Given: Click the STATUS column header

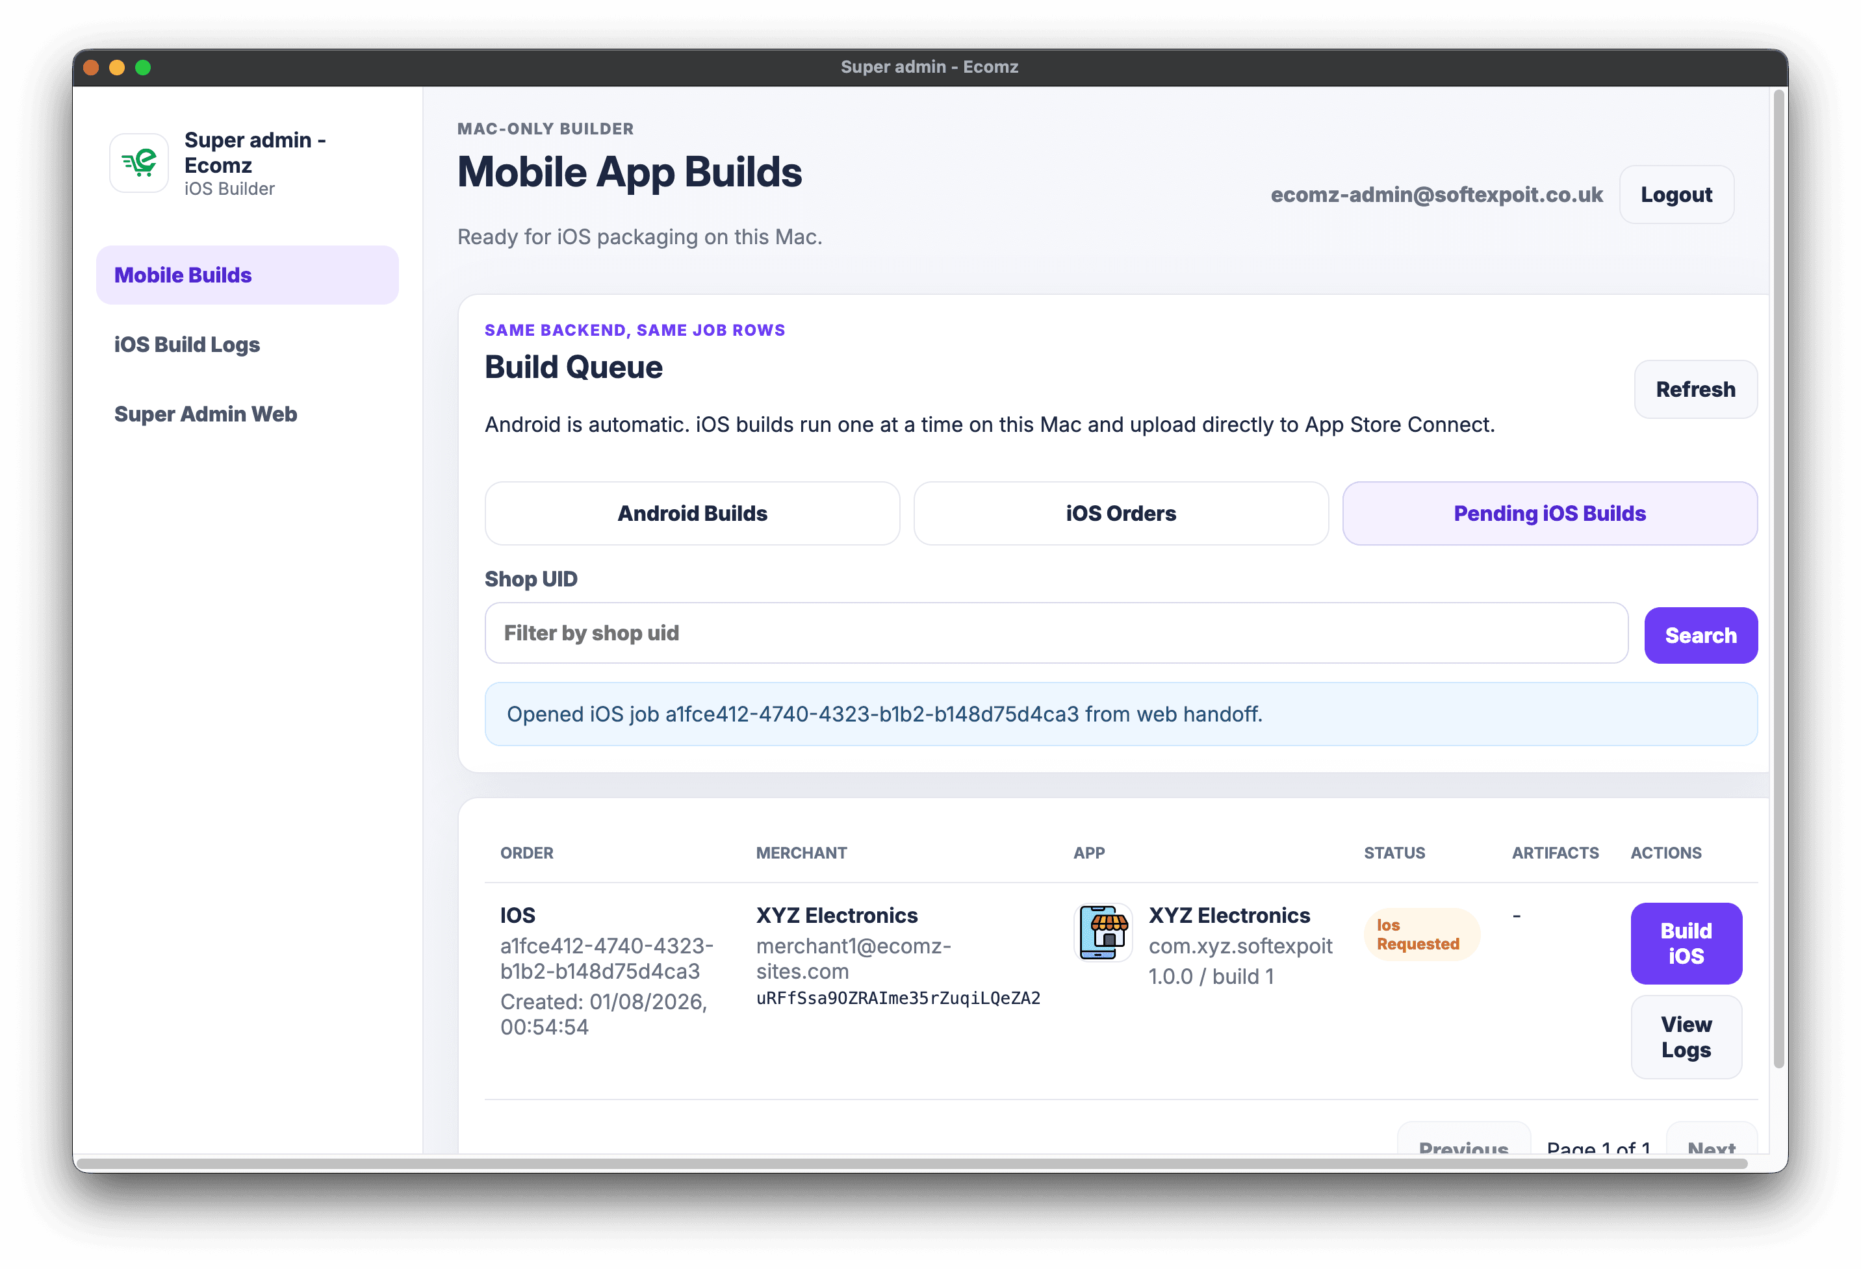Looking at the screenshot, I should coord(1394,853).
